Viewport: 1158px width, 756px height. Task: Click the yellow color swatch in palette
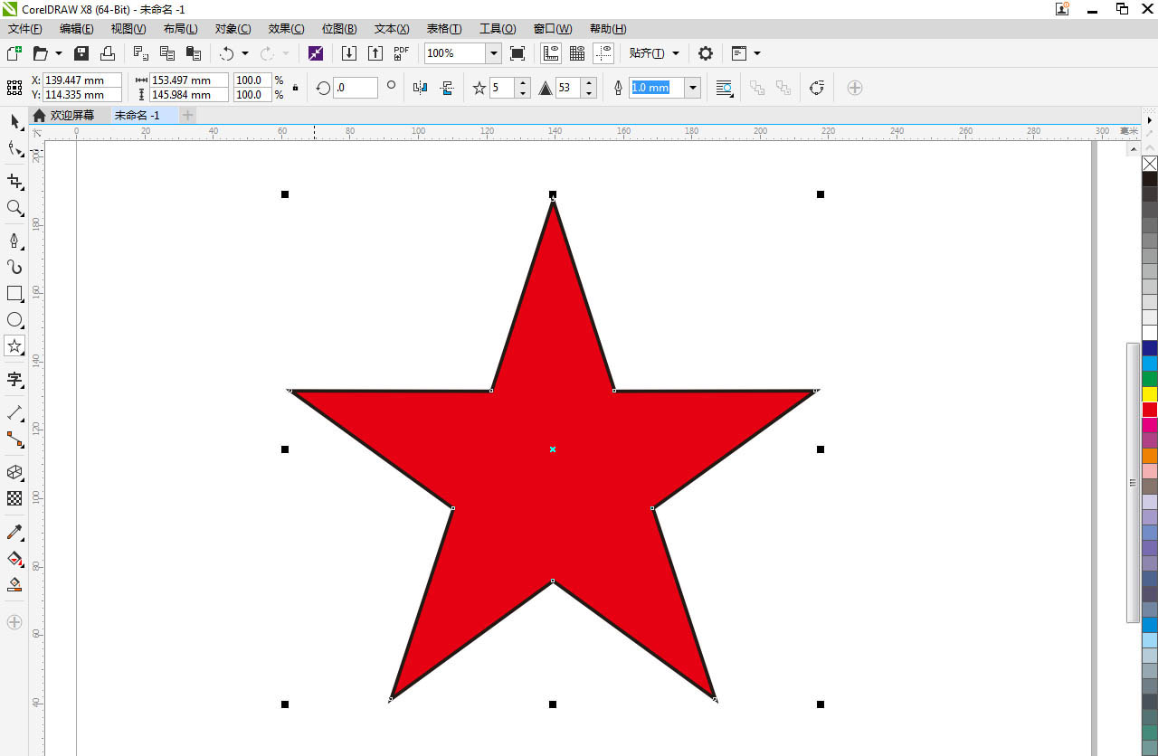click(x=1150, y=394)
